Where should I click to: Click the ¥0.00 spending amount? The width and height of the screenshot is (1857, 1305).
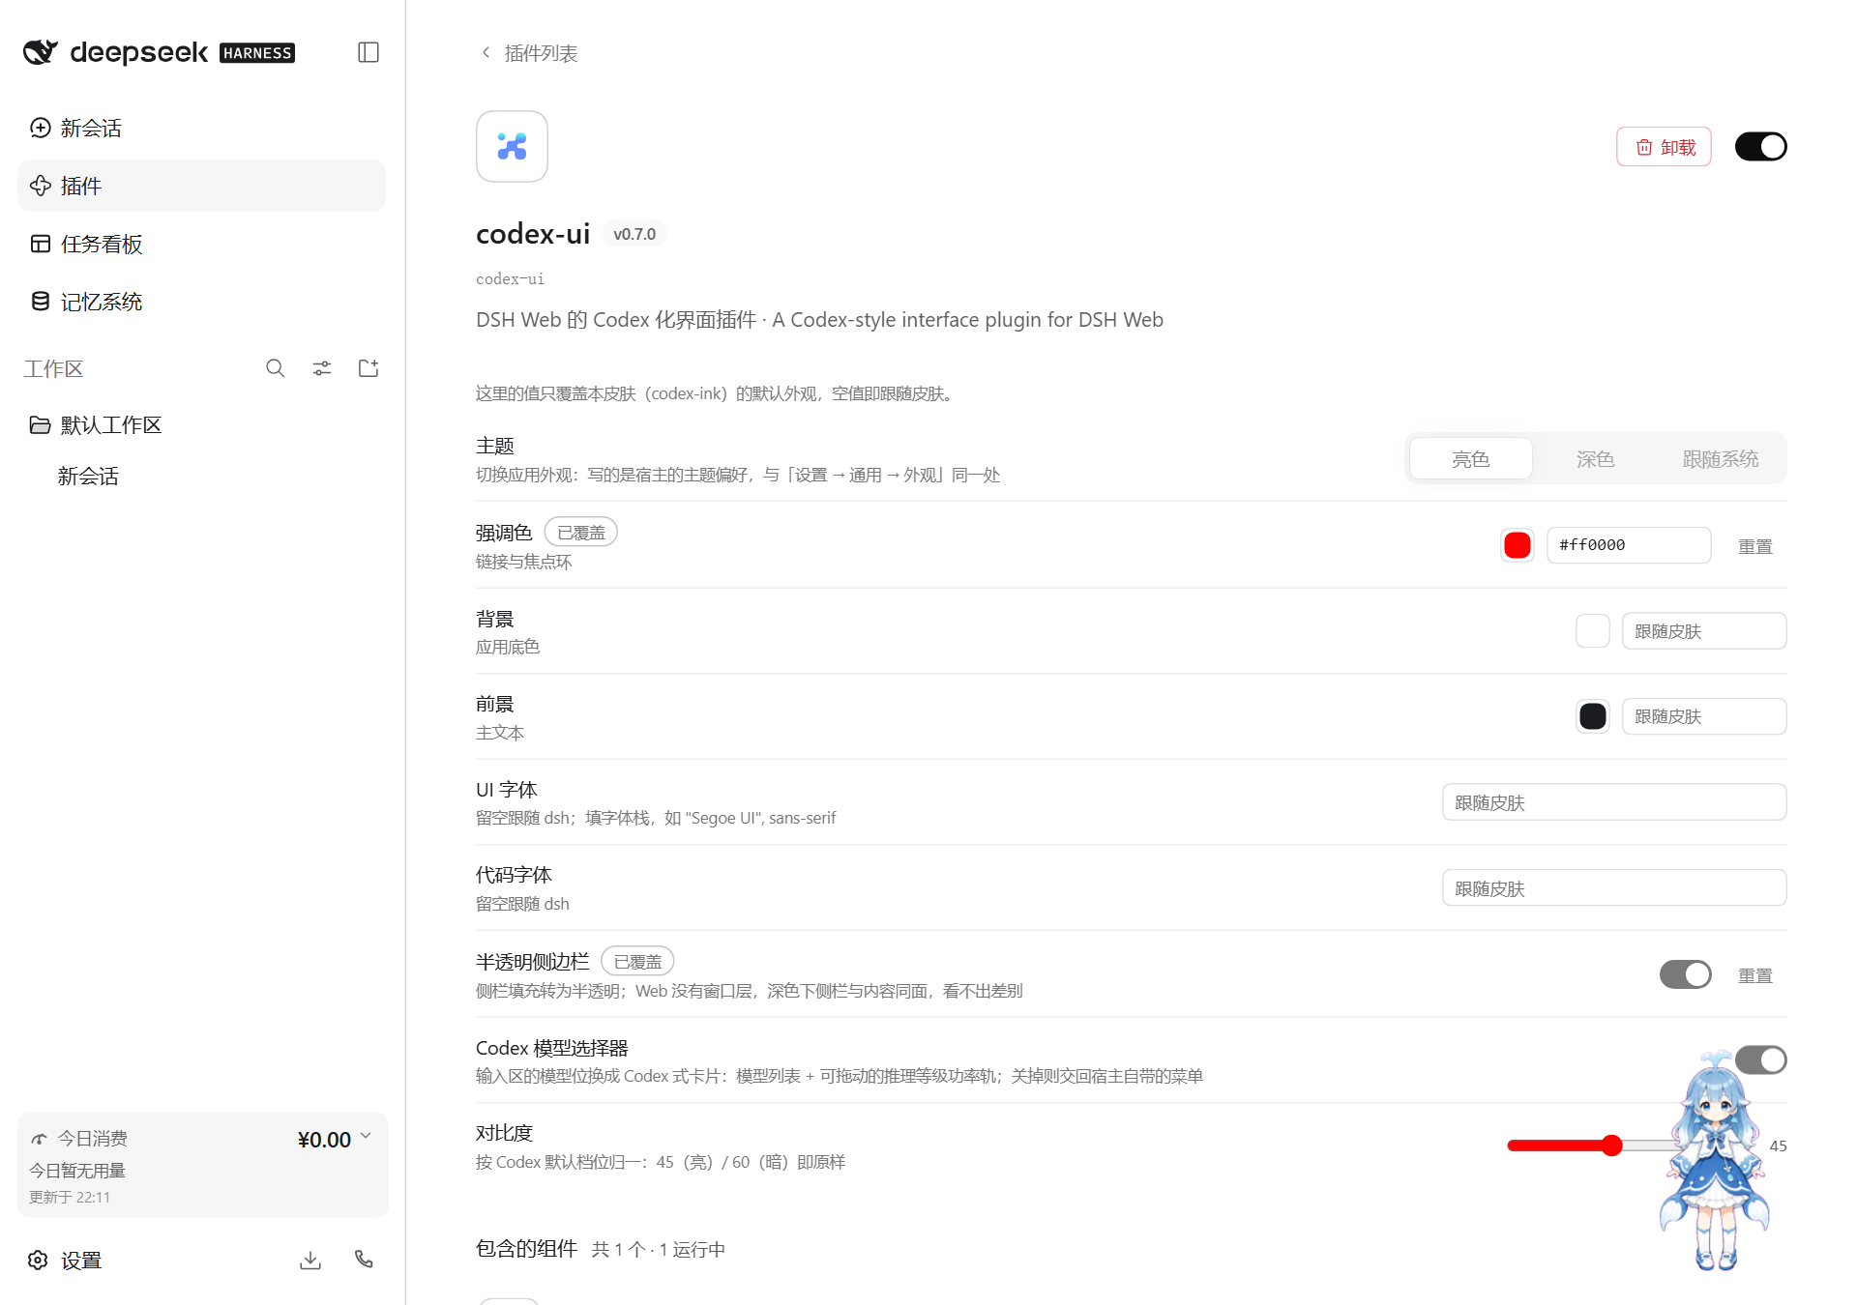[324, 1140]
